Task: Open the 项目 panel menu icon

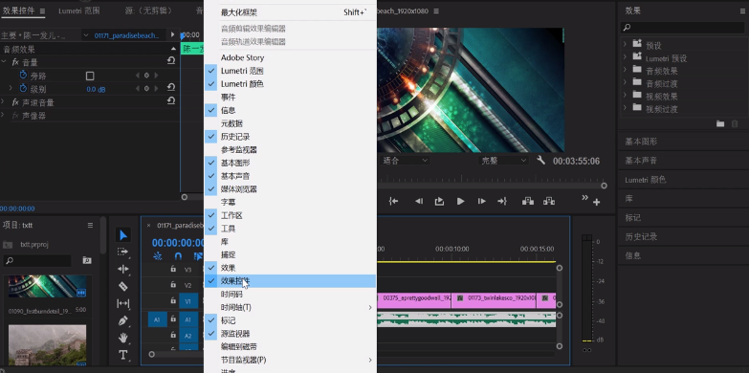Action: coord(90,225)
